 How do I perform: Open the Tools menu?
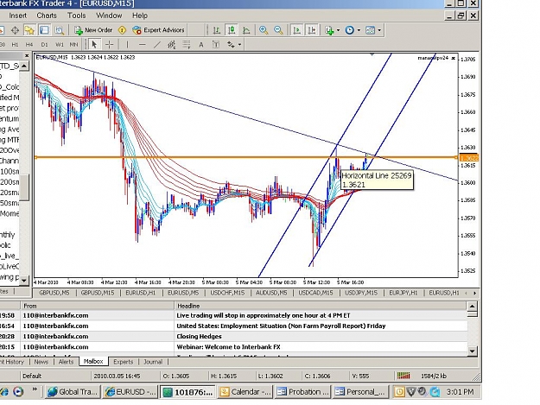(76, 16)
